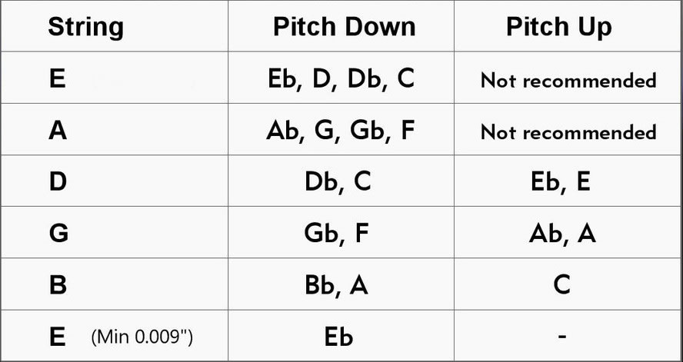
Task: Select the "Gb, F" cell
Action: (338, 234)
